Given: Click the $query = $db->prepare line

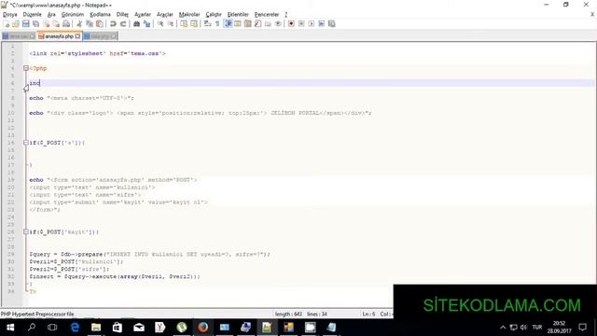Looking at the screenshot, I should point(149,254).
